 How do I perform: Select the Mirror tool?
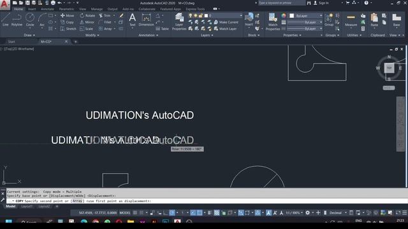click(x=87, y=22)
